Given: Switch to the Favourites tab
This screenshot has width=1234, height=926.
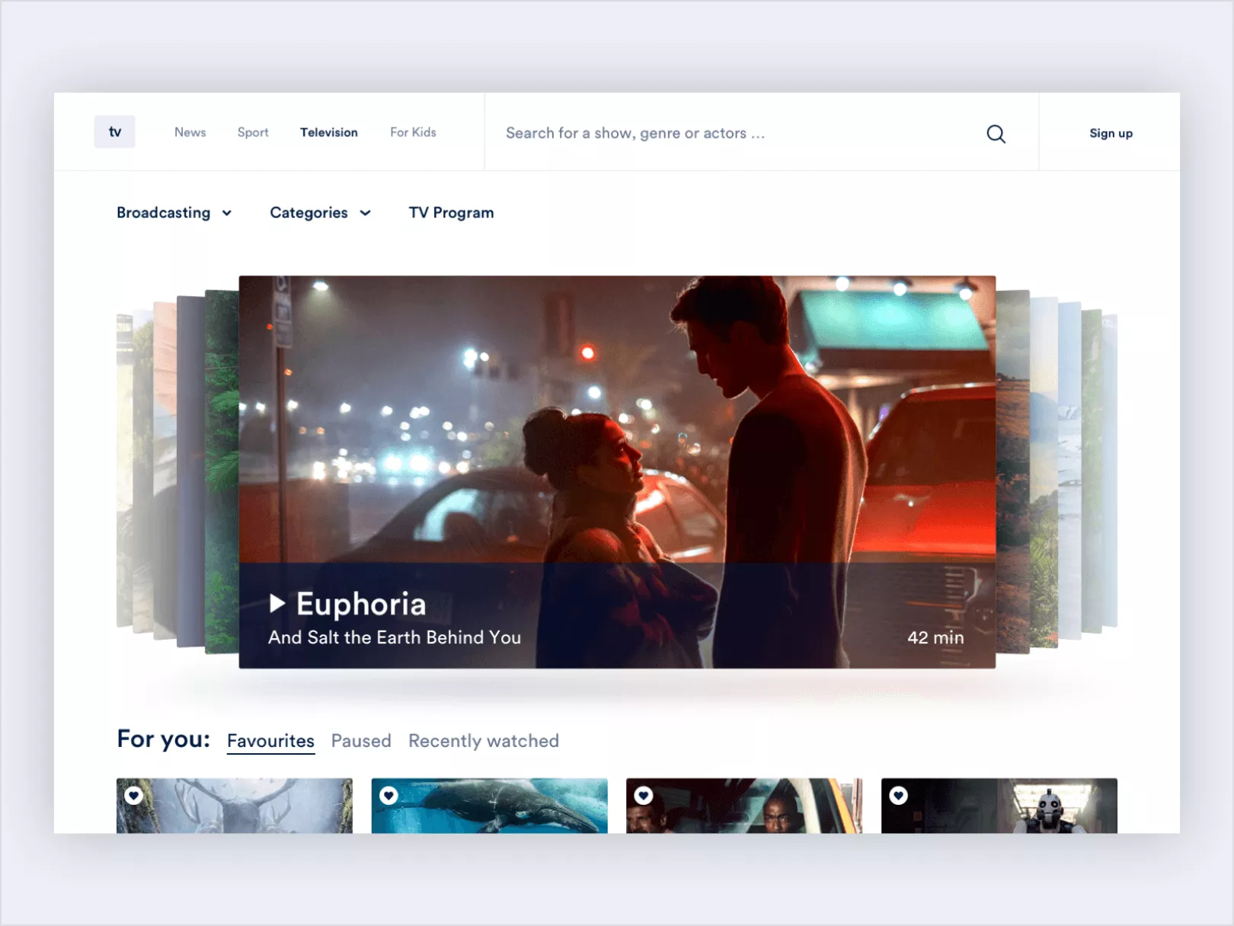Looking at the screenshot, I should 270,741.
